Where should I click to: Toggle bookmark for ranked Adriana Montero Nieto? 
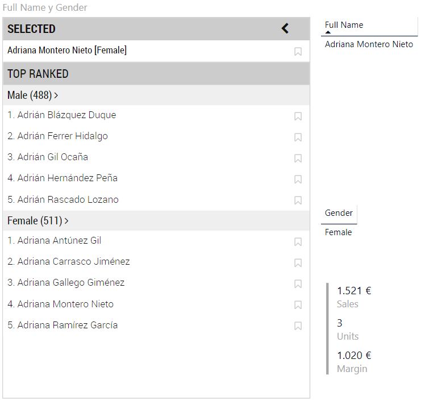[298, 305]
